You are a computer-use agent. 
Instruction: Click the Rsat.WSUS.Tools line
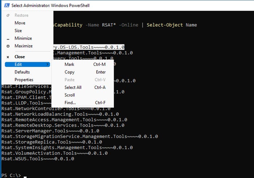[38, 159]
